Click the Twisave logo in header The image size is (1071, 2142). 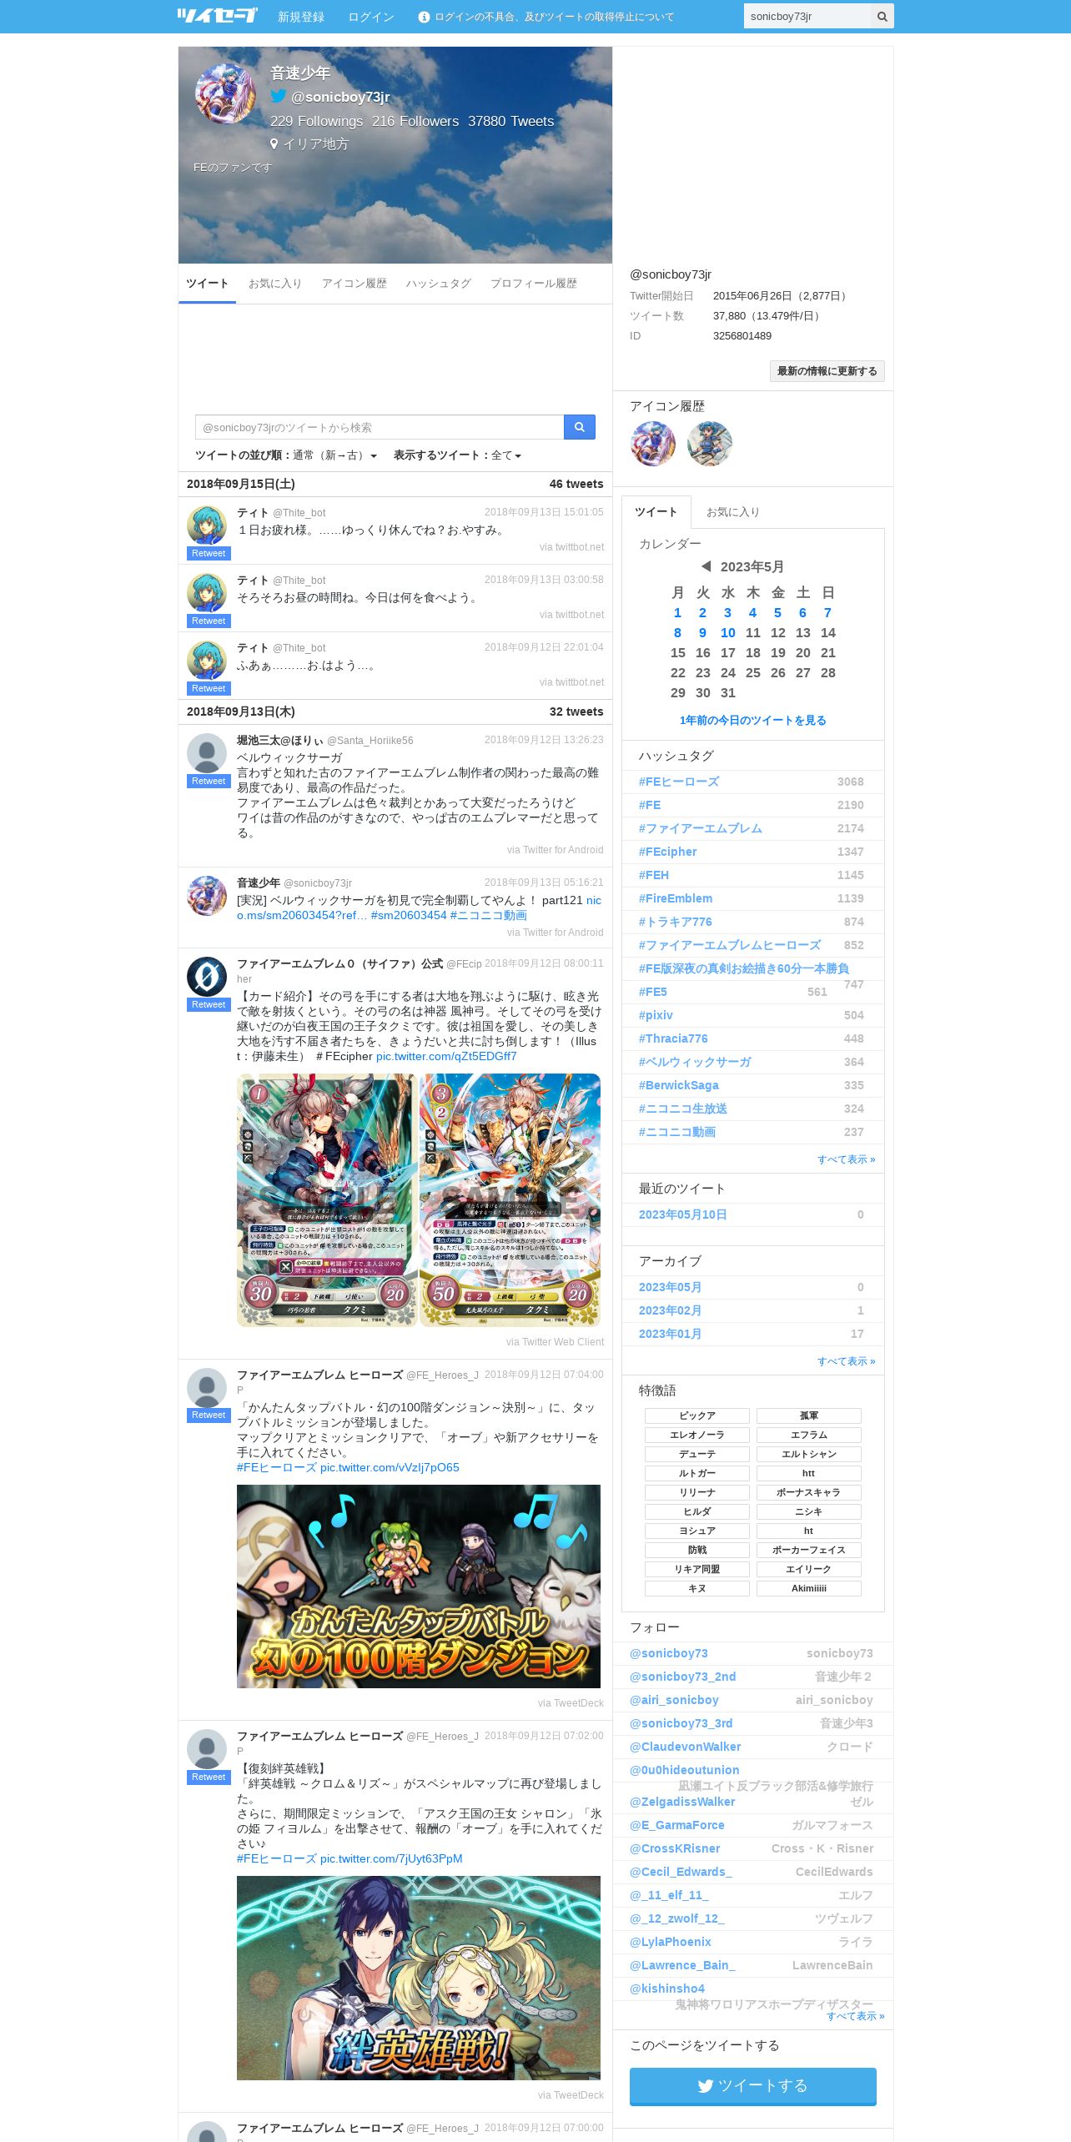[x=217, y=16]
